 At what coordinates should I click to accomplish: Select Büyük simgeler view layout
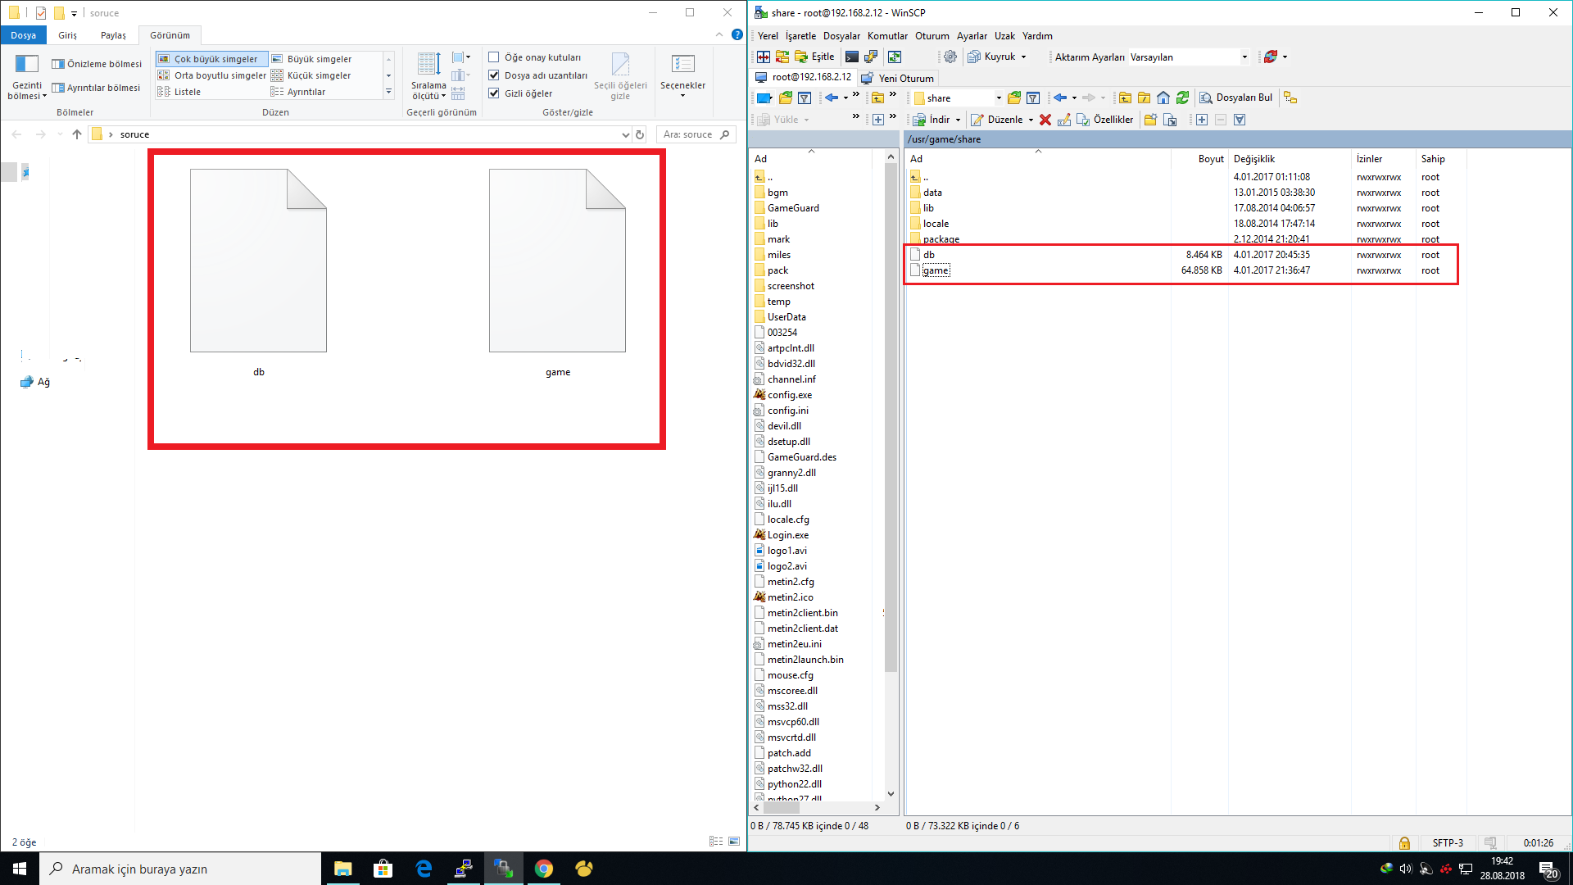pos(312,59)
